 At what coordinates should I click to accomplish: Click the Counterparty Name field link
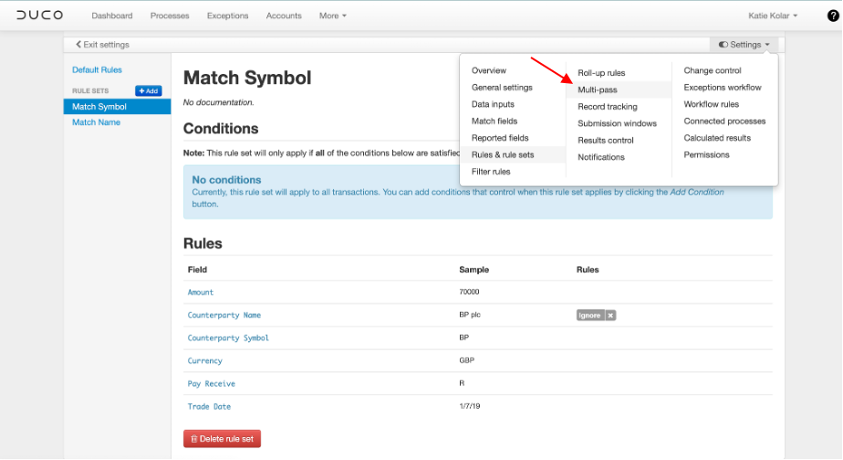coord(224,315)
